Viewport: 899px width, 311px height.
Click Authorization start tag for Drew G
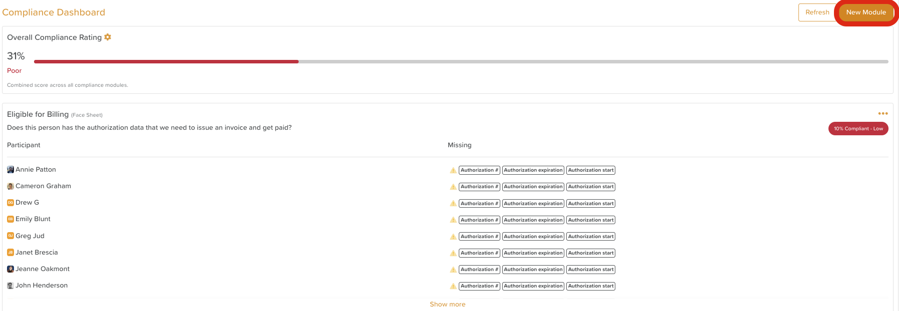click(x=591, y=204)
